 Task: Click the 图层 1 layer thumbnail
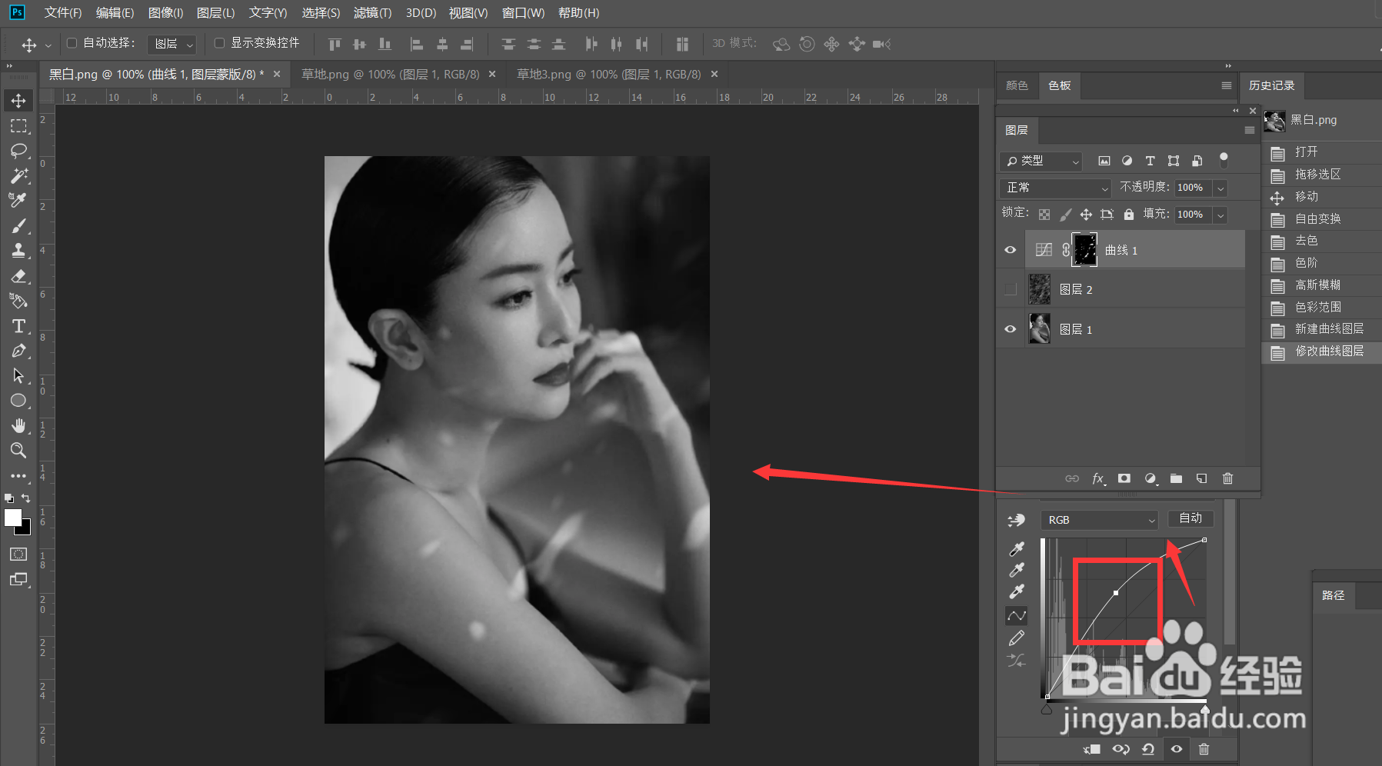point(1040,328)
